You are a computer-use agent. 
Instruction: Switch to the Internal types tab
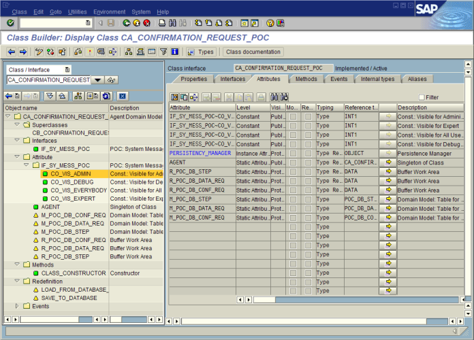pyautogui.click(x=377, y=79)
